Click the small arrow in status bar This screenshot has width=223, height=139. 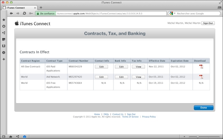pyautogui.click(x=184, y=137)
